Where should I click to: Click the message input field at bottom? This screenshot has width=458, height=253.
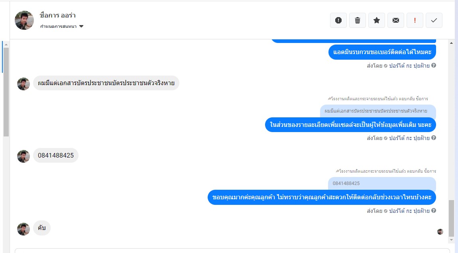point(232,251)
